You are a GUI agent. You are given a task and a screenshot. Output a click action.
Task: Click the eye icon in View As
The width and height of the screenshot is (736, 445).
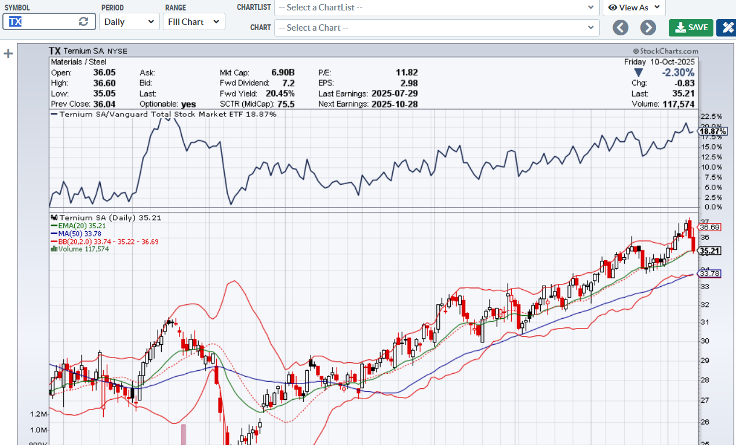pos(613,8)
